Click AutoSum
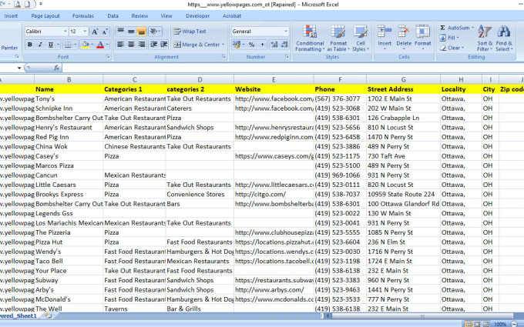The height and width of the screenshot is (327, 524). click(x=455, y=28)
